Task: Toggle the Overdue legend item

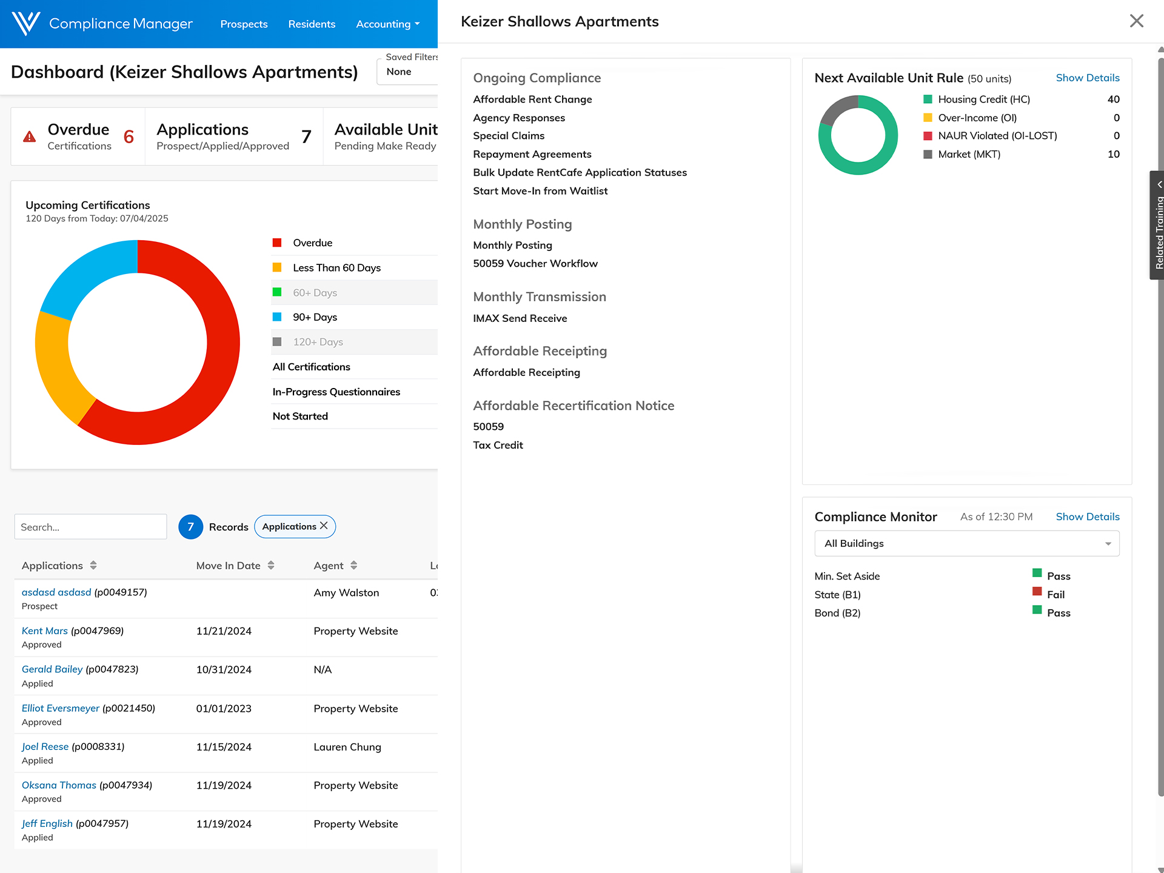Action: tap(312, 243)
